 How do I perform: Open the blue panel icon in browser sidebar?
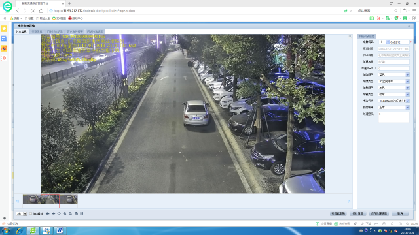click(x=4, y=39)
